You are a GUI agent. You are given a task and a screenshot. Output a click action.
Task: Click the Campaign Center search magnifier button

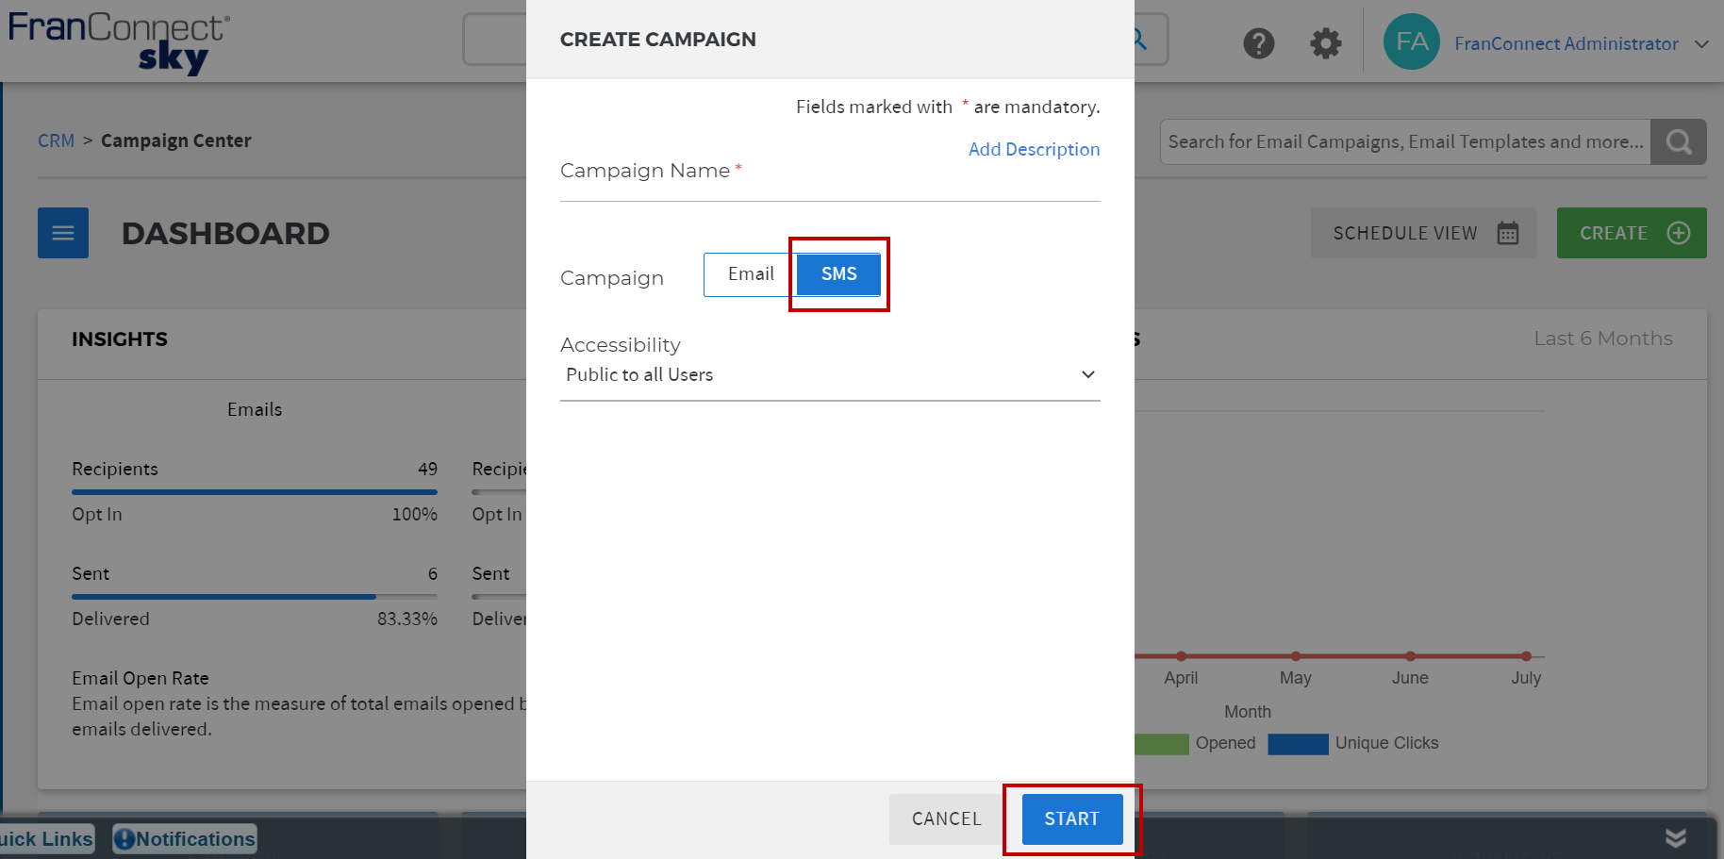[1678, 141]
